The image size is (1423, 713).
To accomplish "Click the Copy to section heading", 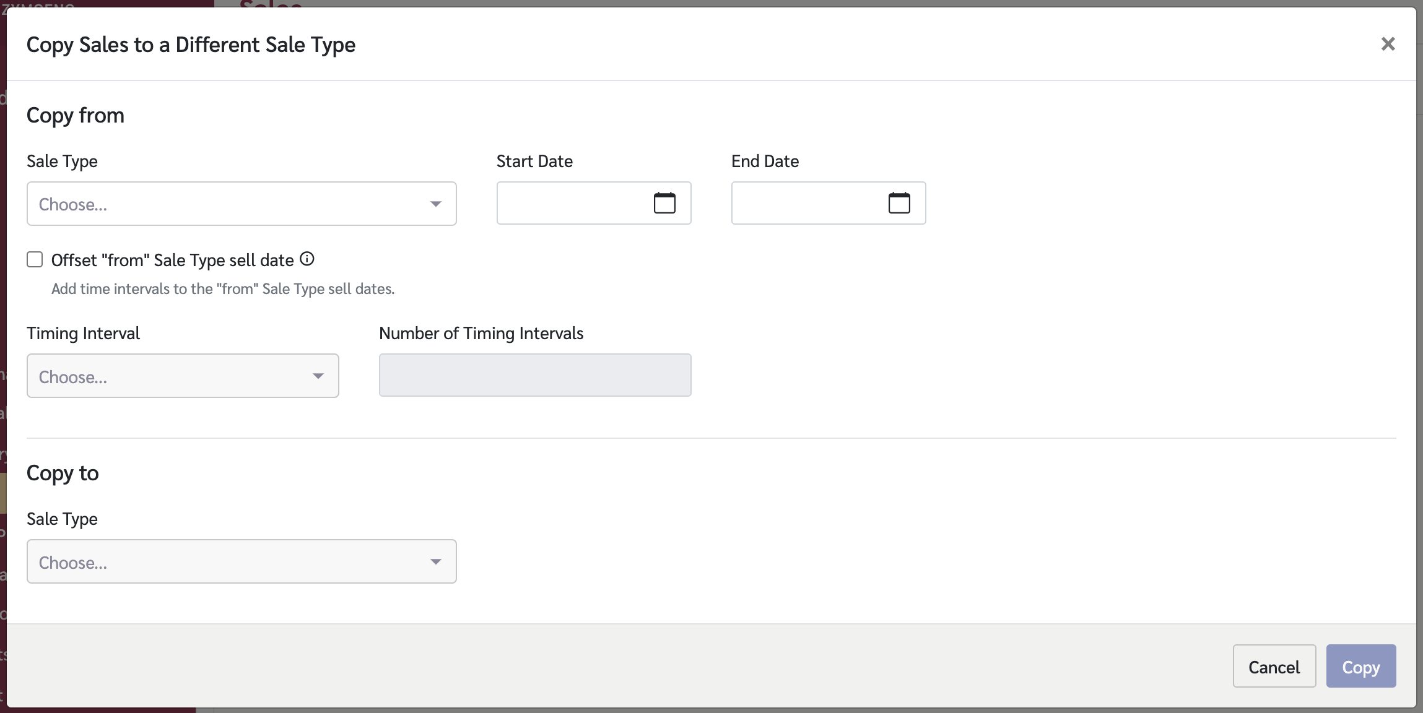I will [63, 473].
